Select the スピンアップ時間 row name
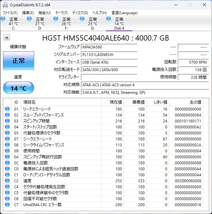This screenshot has width=212, height=214. point(36,121)
